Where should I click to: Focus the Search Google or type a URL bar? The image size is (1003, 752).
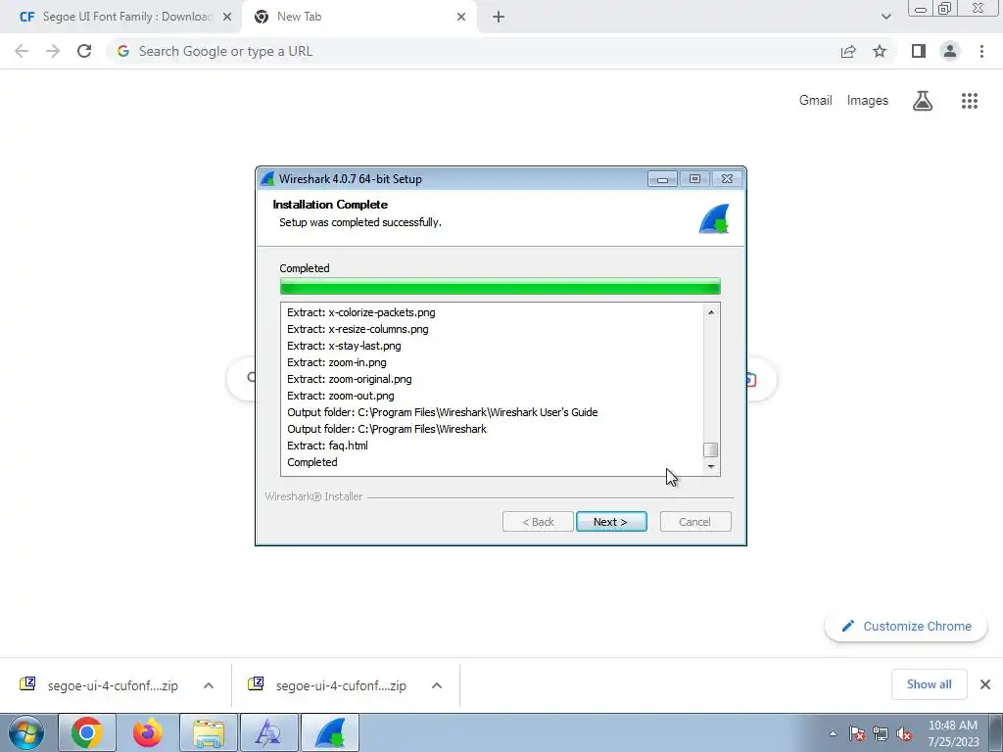tap(473, 51)
